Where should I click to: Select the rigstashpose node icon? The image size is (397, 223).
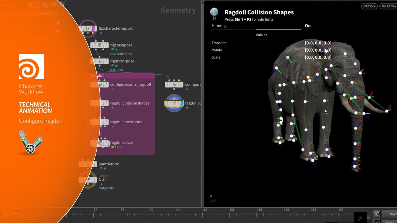(100, 45)
